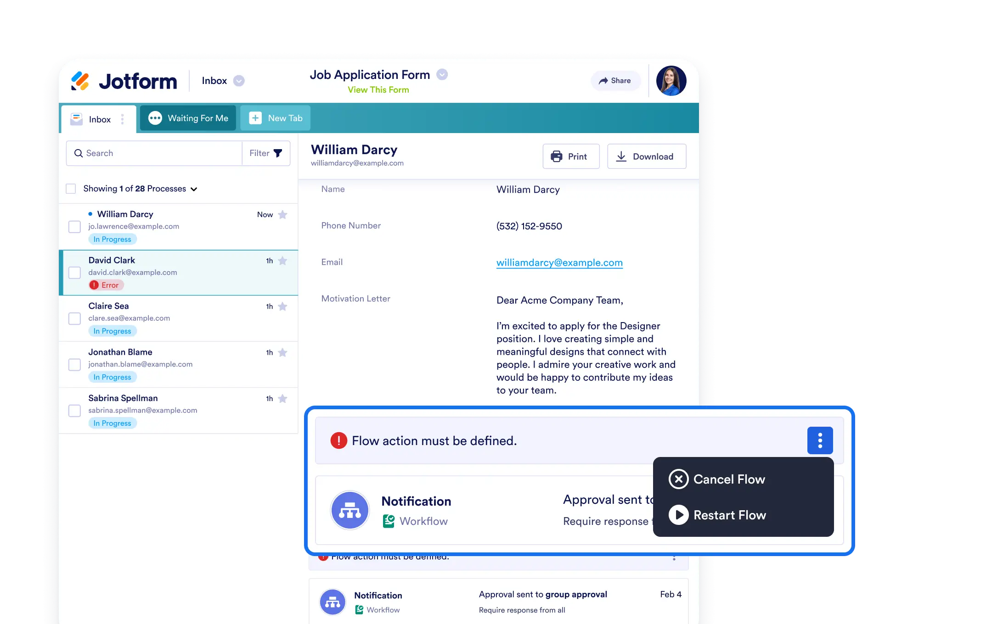Click the Filter funnel icon

tap(278, 153)
